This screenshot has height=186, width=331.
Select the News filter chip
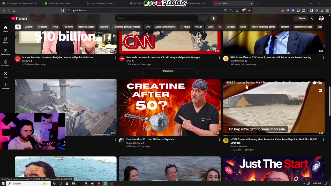(x=55, y=27)
